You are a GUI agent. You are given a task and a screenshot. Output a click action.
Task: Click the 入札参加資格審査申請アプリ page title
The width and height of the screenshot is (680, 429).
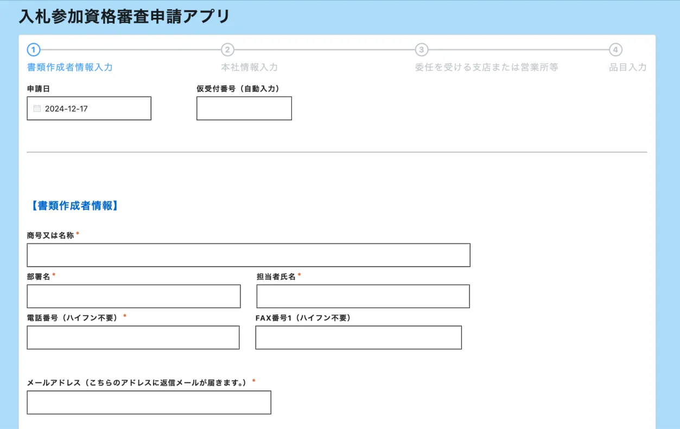click(124, 16)
